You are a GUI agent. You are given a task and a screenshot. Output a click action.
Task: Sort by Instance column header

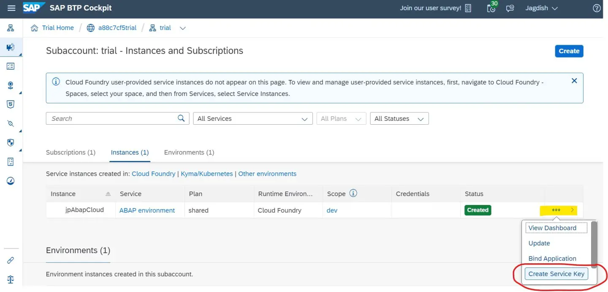[81, 194]
